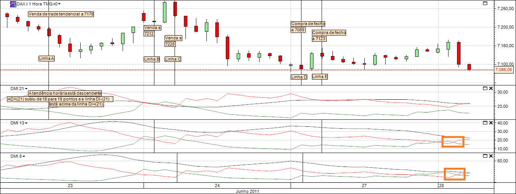Click the 20,00 value on DMI 21 axis
Screen dimensions: 516x194
[503, 106]
